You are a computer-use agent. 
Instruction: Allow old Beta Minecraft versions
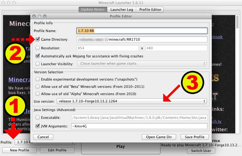click(x=38, y=86)
